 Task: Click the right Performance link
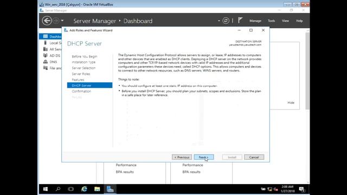(192, 165)
